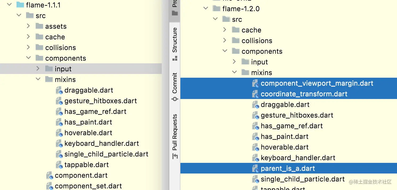Click the Dart icon of left hoverable.dart
The image size is (397, 190).
click(x=59, y=133)
